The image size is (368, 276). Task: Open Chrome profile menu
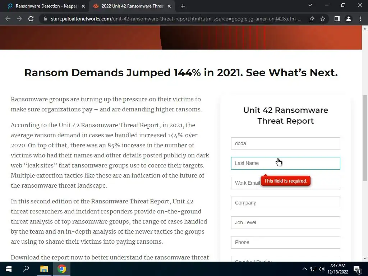tap(349, 19)
